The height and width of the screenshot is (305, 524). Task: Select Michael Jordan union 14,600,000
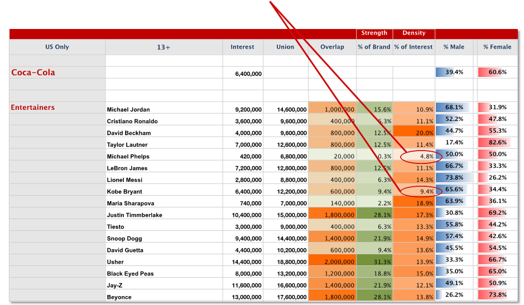(x=292, y=110)
